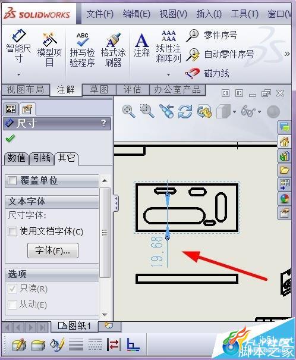This screenshot has height=360, width=296.
Task: Enable the Override Units checkbox (覆盖单位)
Action: (x=12, y=181)
